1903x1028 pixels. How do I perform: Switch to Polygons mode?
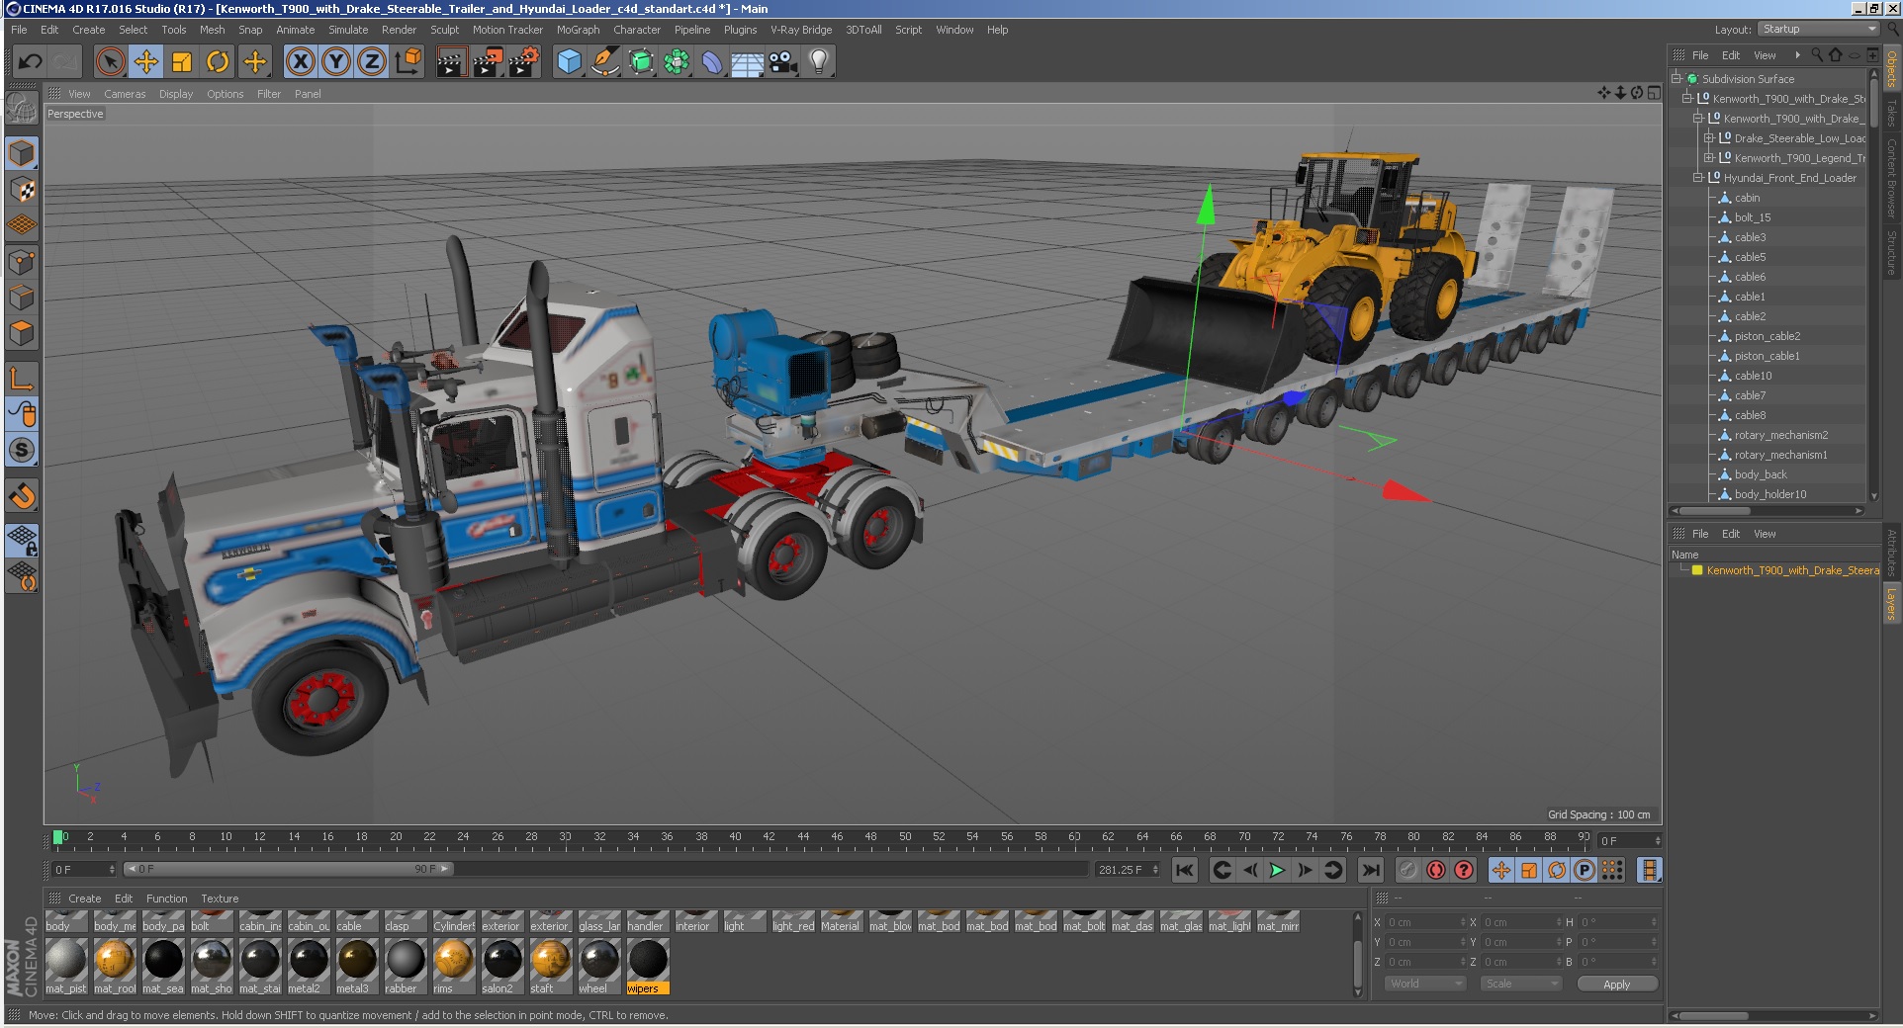tap(22, 333)
